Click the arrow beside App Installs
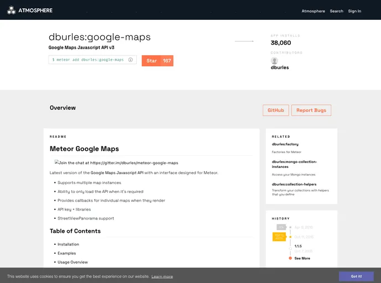381x283 pixels. click(x=244, y=41)
